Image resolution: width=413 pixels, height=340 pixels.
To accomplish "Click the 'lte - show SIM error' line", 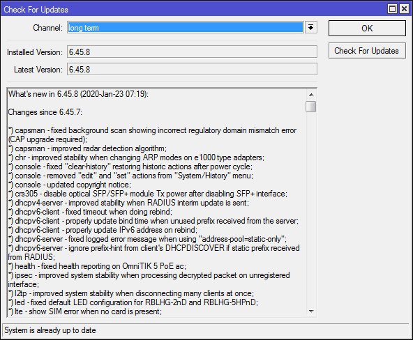I will (85, 311).
